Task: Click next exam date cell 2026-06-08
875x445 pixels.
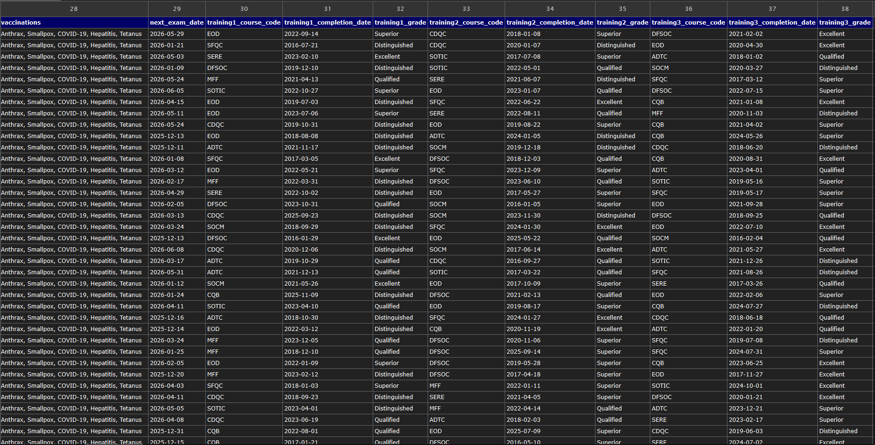Action: [167, 250]
